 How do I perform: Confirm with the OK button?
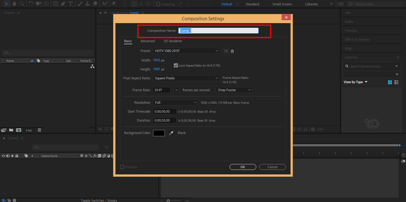tap(243, 167)
